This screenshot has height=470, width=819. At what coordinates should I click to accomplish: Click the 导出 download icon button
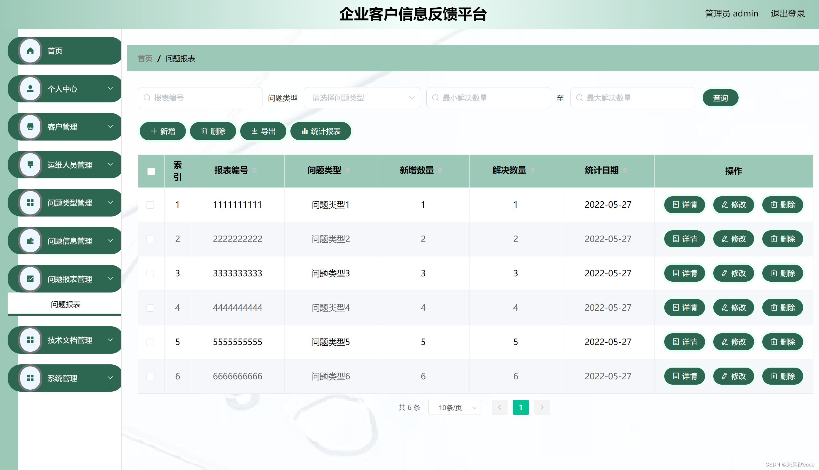254,131
